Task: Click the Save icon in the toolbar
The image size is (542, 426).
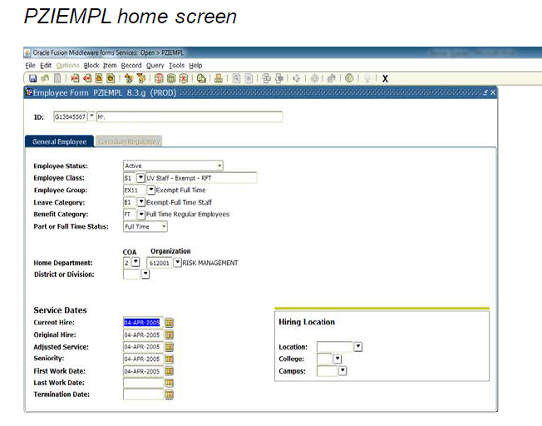Action: 32,78
